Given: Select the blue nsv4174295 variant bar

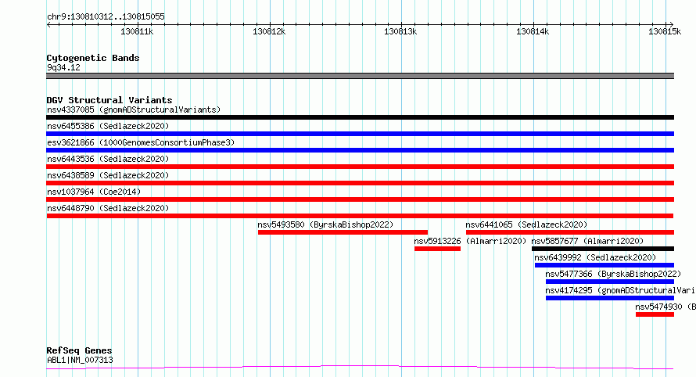Looking at the screenshot, I should [610, 298].
